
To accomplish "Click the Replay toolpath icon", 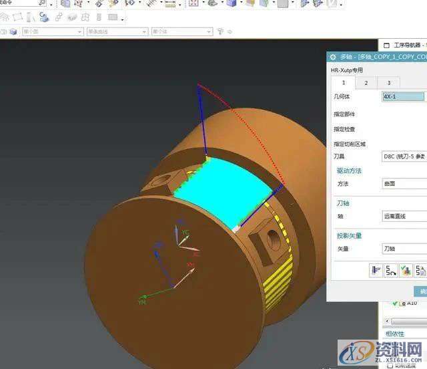I will [x=391, y=270].
